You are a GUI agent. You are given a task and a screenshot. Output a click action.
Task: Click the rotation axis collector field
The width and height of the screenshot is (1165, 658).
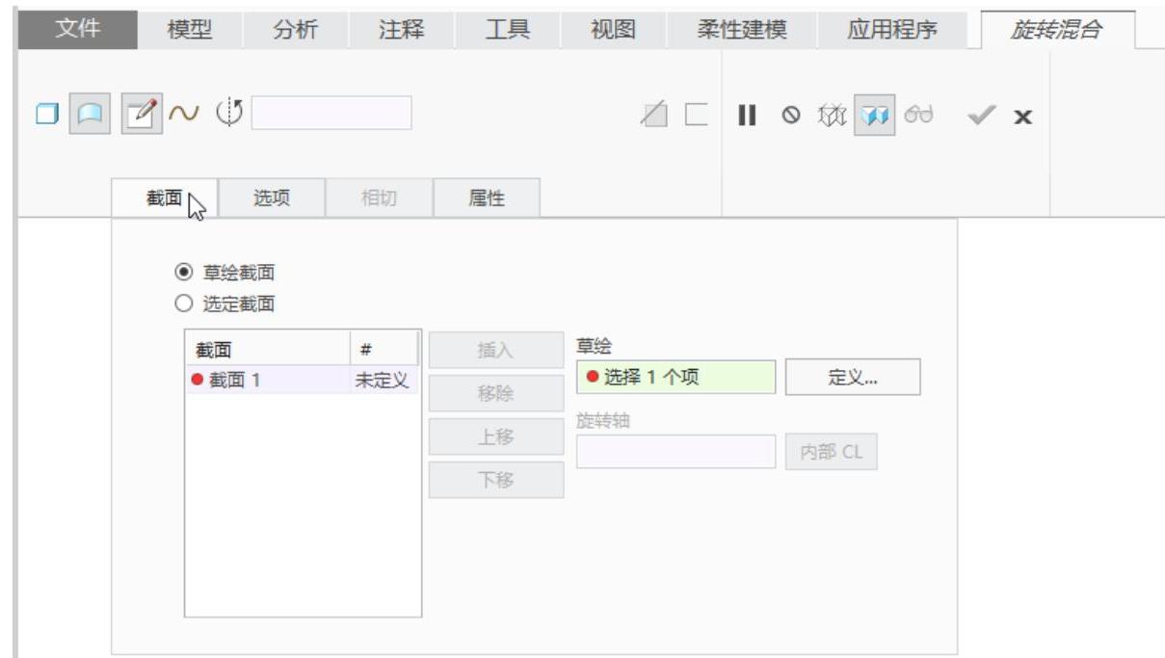tap(331, 113)
